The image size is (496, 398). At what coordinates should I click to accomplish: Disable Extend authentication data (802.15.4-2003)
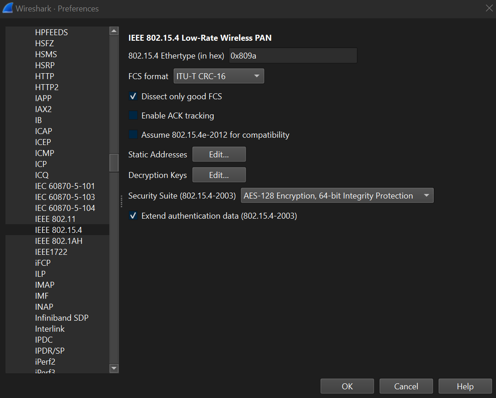[x=133, y=215]
